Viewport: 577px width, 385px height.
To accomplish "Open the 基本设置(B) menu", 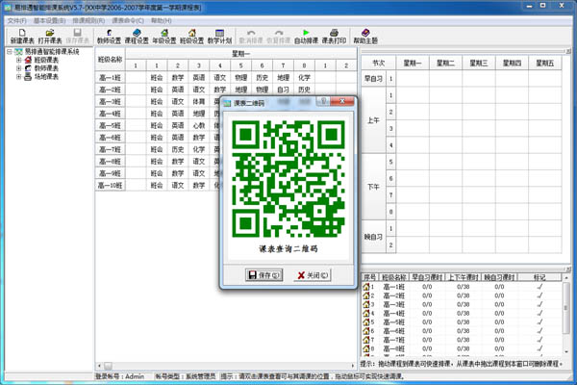I will (50, 20).
